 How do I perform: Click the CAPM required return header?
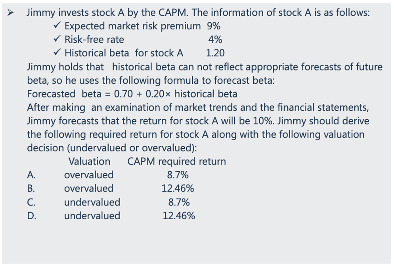click(x=176, y=161)
